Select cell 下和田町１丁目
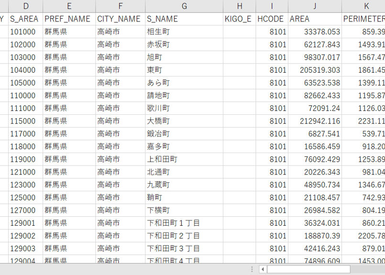Screen dimensions: 385x275 click(184, 223)
